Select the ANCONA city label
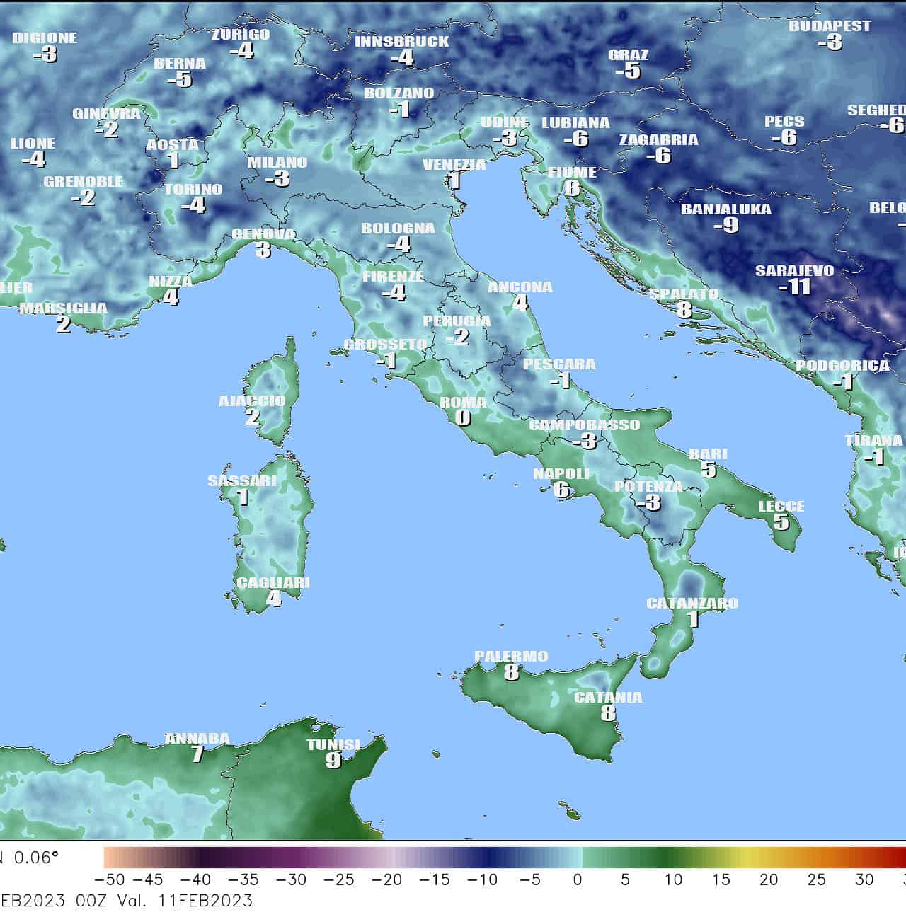Image resolution: width=906 pixels, height=917 pixels. (x=520, y=287)
